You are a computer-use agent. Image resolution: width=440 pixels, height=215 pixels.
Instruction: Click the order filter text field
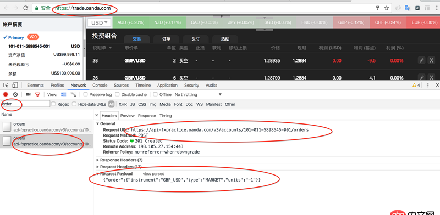tap(25, 104)
